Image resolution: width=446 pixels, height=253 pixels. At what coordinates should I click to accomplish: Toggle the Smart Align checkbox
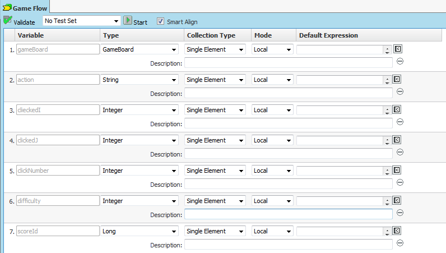coord(160,21)
